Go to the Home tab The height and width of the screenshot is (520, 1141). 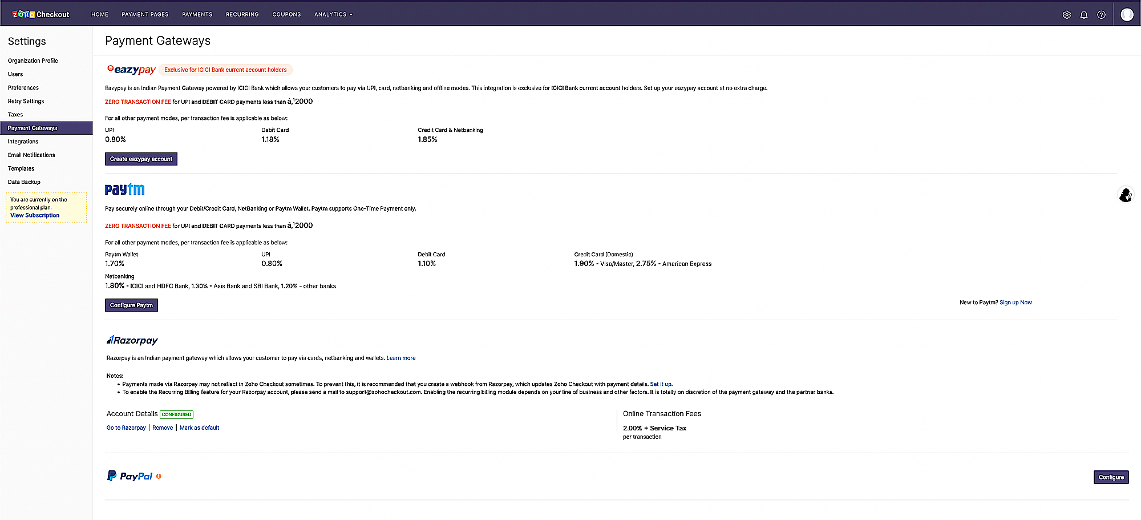(100, 14)
